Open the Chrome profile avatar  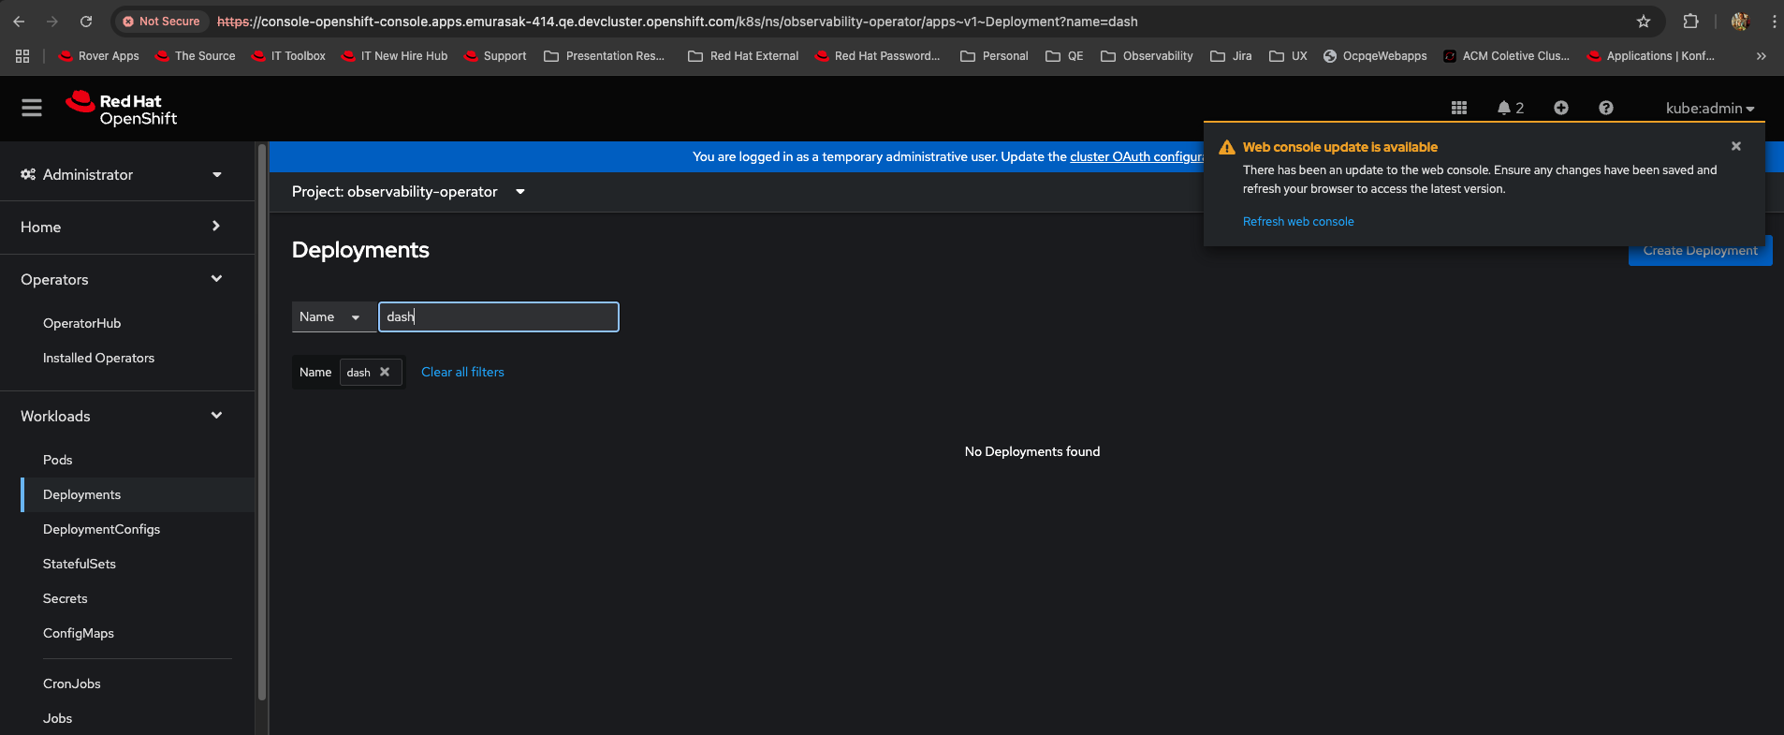click(x=1740, y=21)
